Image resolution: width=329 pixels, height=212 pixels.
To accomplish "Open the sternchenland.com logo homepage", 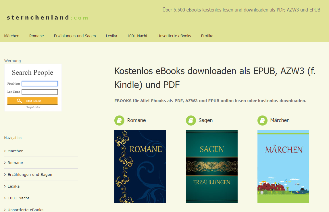I will [x=47, y=18].
